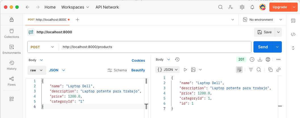Click the "categoryId": "1" line in request body
This screenshot has width=300, height=118.
pyautogui.click(x=67, y=101)
